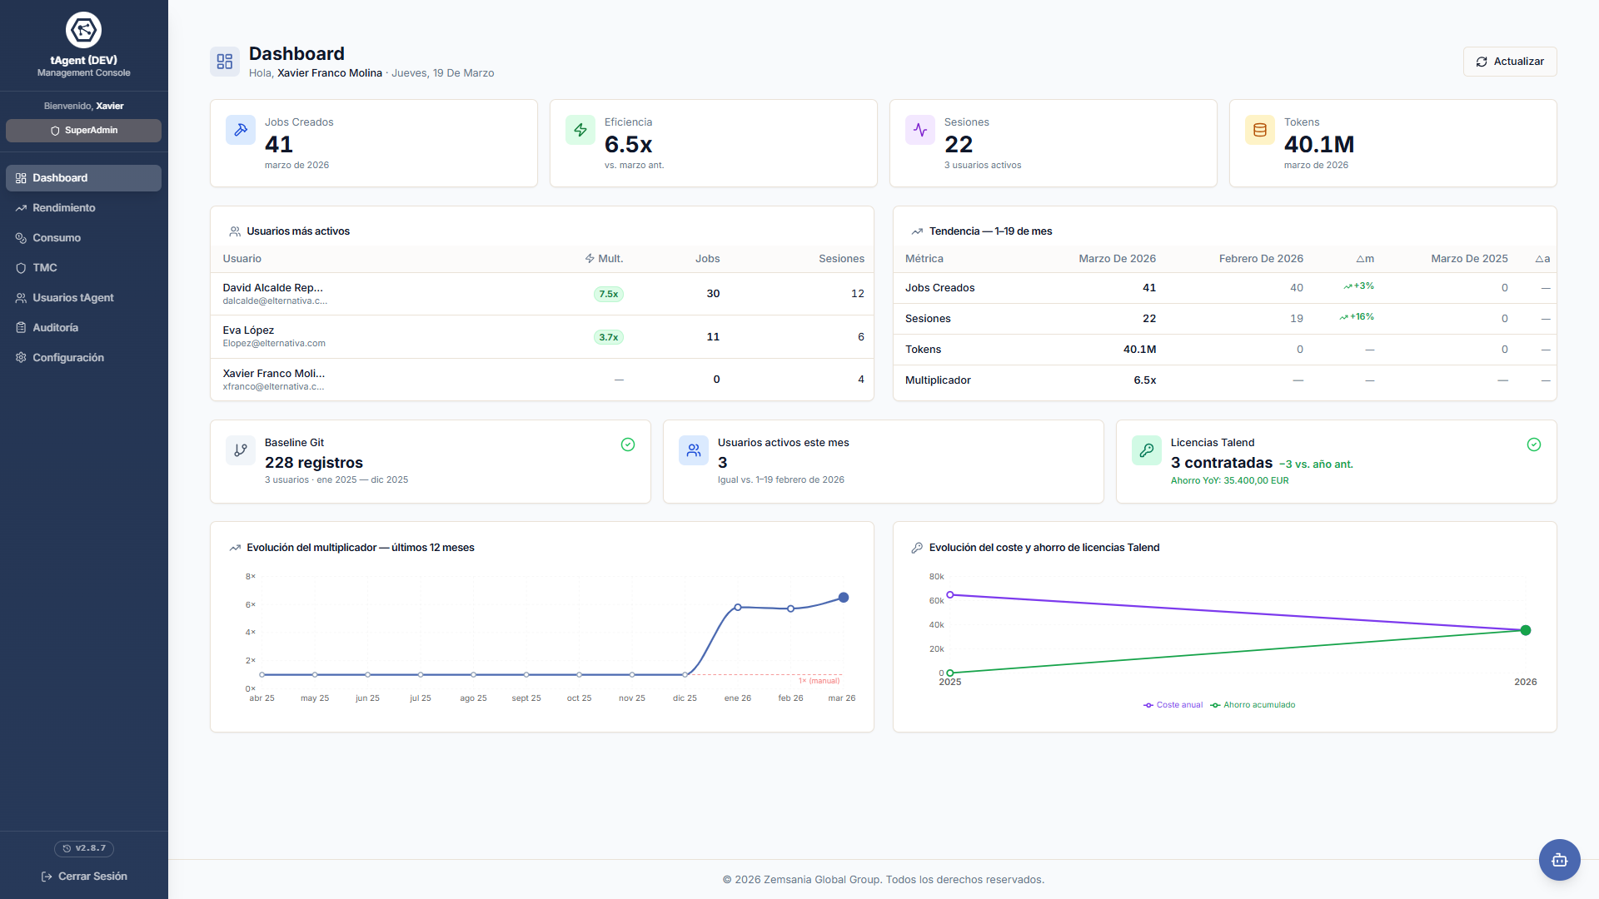
Task: Click the tAgent logo icon
Action: [83, 30]
